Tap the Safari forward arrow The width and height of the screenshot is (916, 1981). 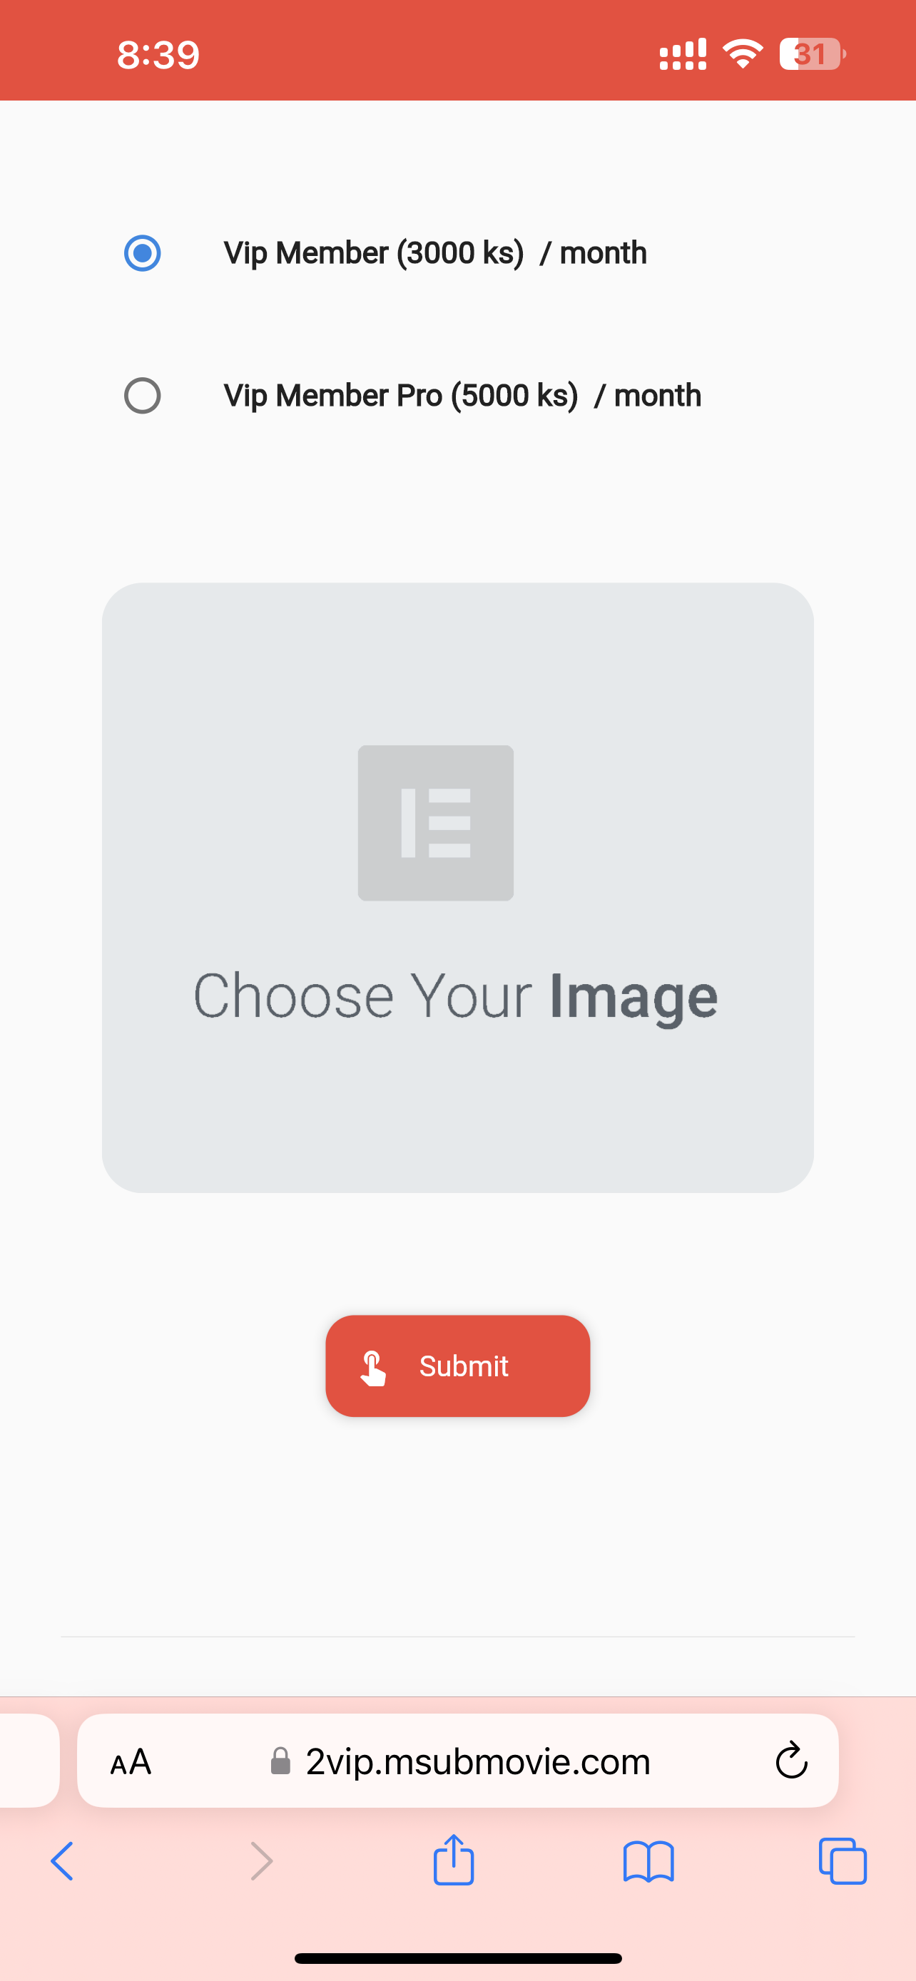(x=262, y=1861)
